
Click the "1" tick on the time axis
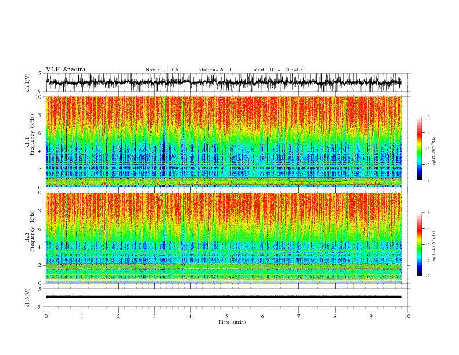point(82,316)
